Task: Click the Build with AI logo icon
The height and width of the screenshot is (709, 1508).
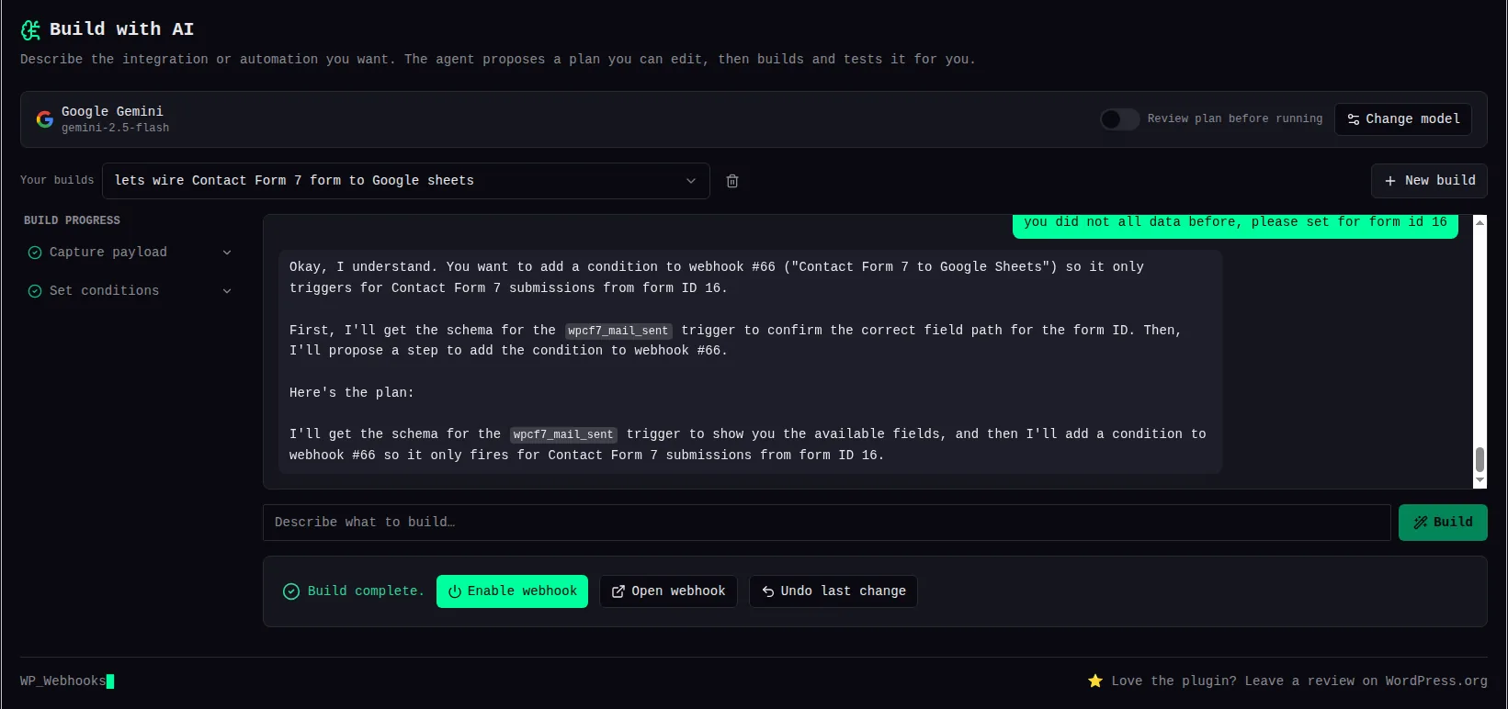Action: tap(30, 29)
